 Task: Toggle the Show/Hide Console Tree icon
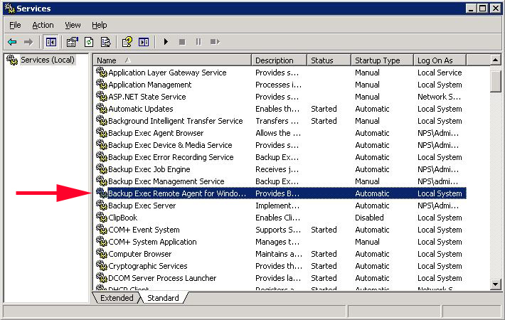click(x=51, y=42)
